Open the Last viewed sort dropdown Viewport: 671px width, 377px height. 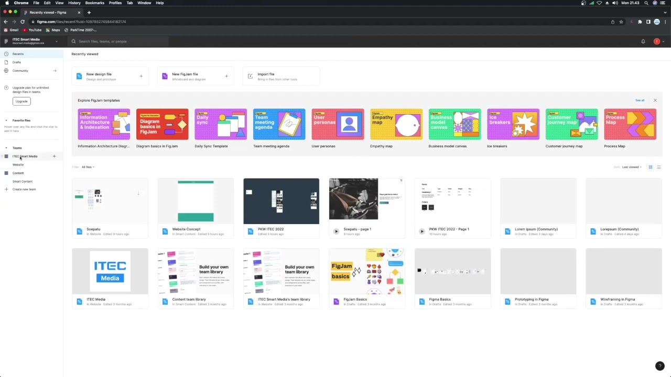point(632,167)
